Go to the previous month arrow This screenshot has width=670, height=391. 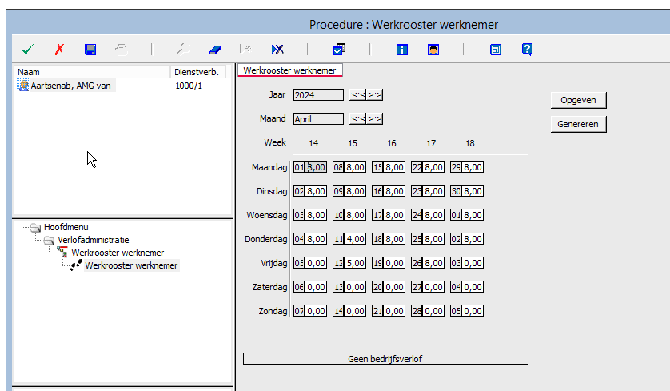[357, 119]
